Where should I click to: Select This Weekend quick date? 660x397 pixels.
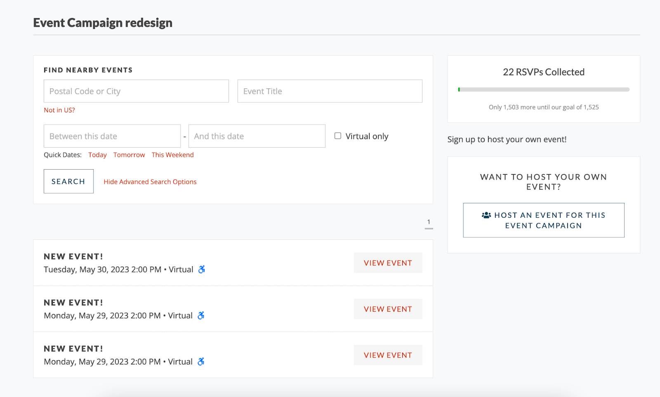click(x=172, y=155)
